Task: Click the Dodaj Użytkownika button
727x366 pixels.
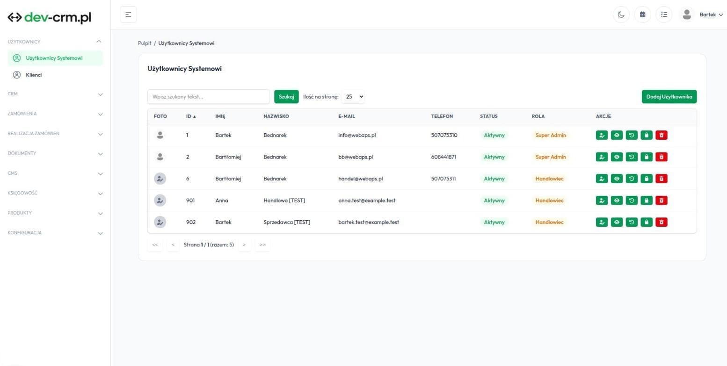Action: click(x=669, y=97)
